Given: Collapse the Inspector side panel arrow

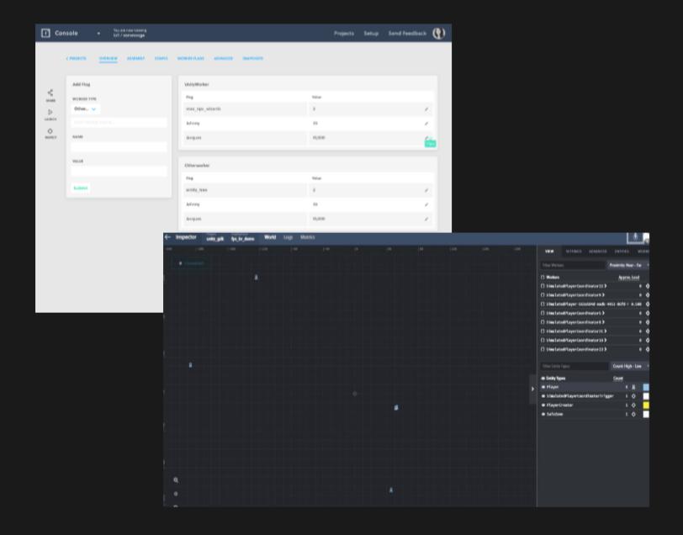Looking at the screenshot, I should [x=532, y=389].
